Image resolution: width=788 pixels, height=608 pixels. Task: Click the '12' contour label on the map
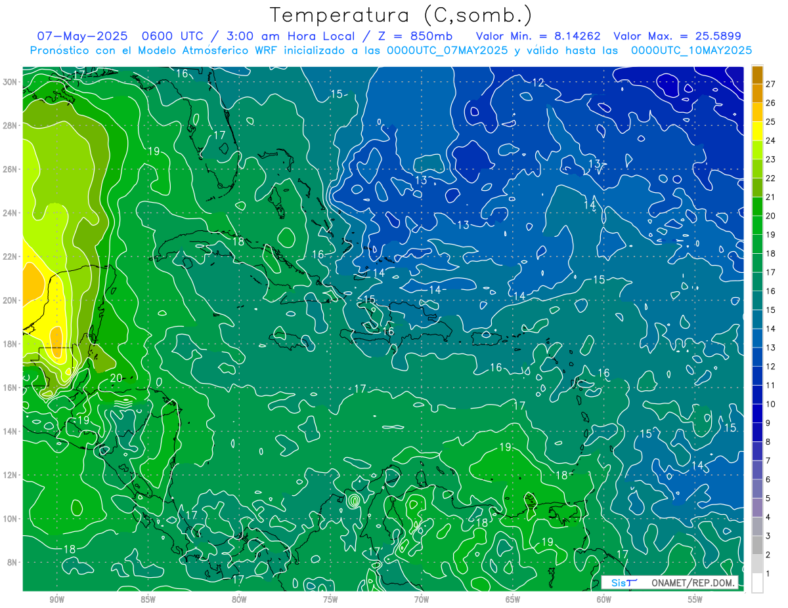coord(538,83)
